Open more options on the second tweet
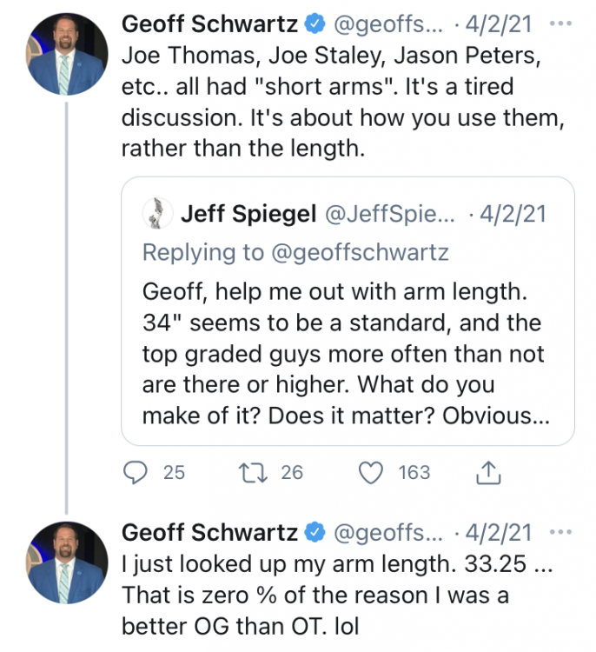596x652 pixels. (x=562, y=532)
